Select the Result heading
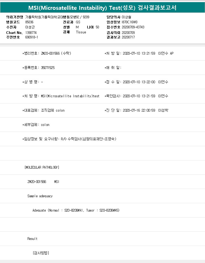The image size is (205, 263). (32, 239)
